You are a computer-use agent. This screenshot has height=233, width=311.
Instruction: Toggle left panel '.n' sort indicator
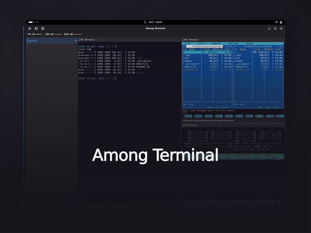tap(185, 49)
